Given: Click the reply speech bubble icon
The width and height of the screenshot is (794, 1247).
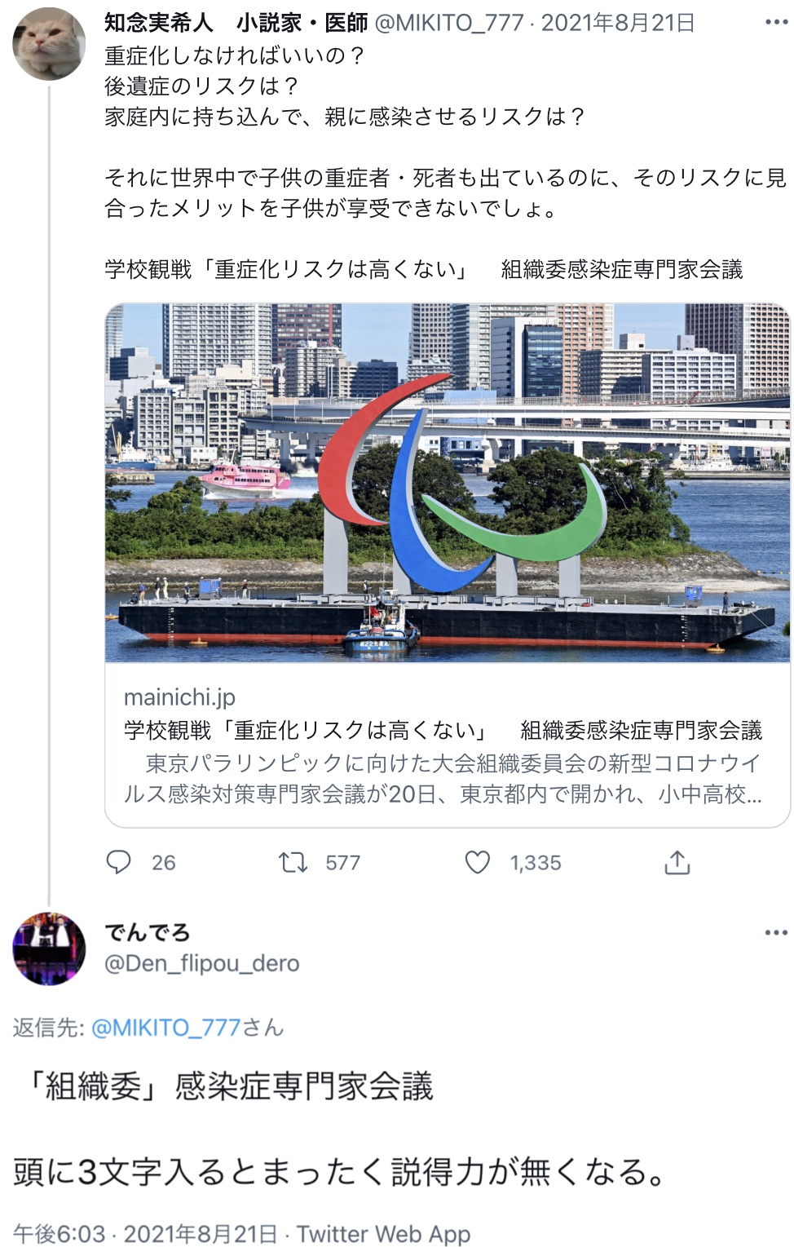Looking at the screenshot, I should tap(119, 862).
